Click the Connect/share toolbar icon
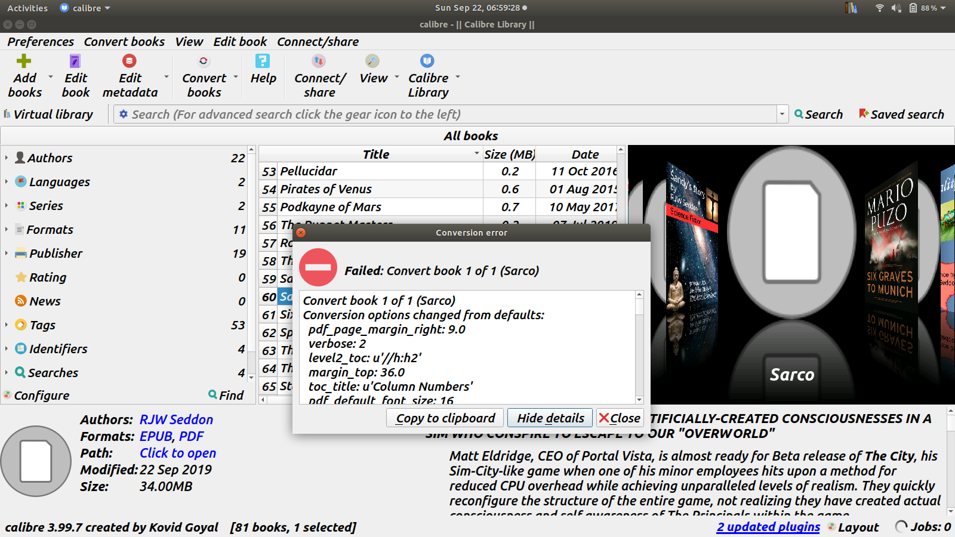This screenshot has width=955, height=537. point(319,61)
